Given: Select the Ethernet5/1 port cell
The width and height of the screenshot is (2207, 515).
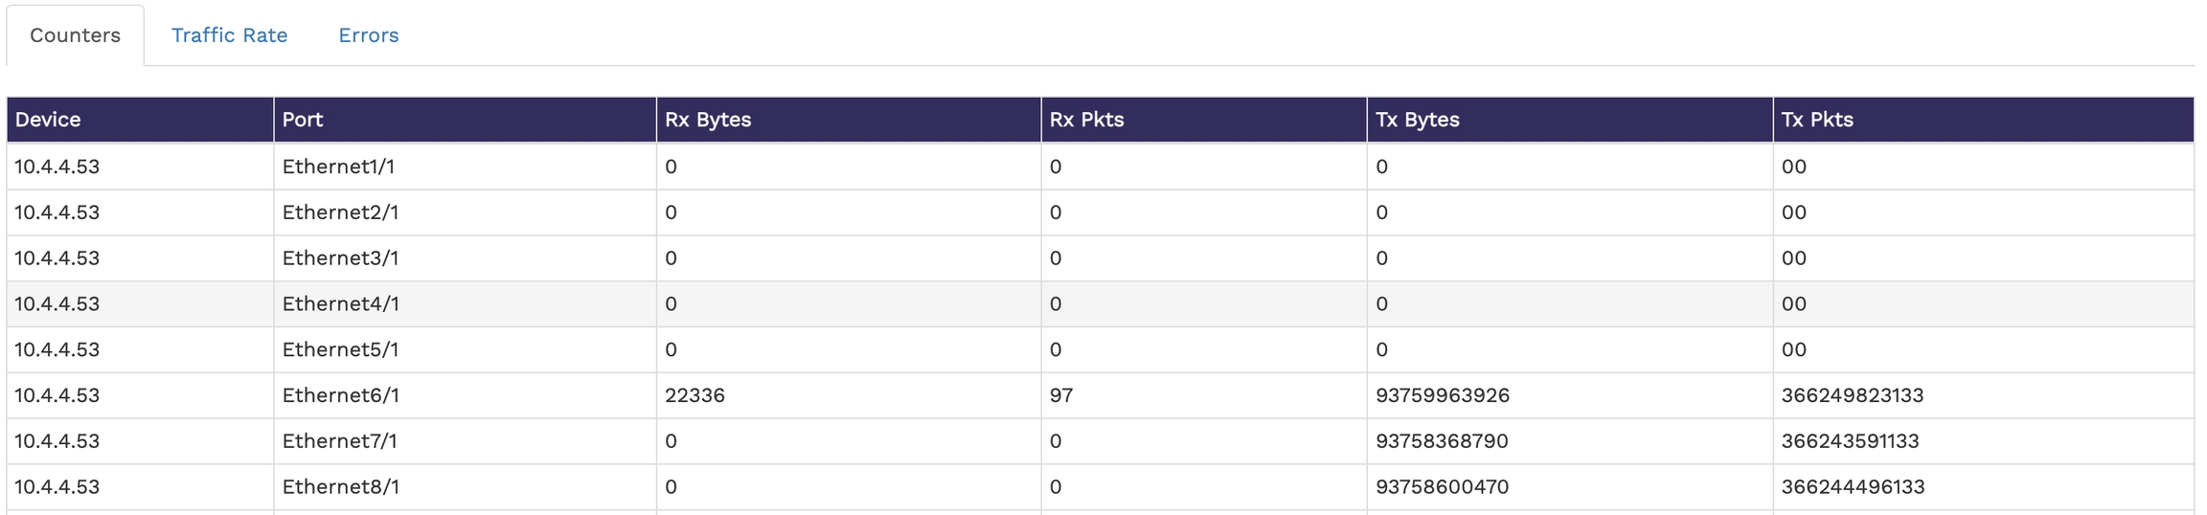Looking at the screenshot, I should pos(340,350).
